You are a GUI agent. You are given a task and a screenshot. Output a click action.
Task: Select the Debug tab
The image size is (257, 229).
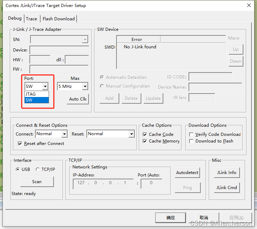(x=15, y=18)
